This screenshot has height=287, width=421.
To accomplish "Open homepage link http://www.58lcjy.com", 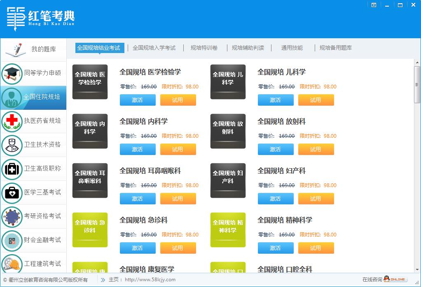I will (x=150, y=280).
